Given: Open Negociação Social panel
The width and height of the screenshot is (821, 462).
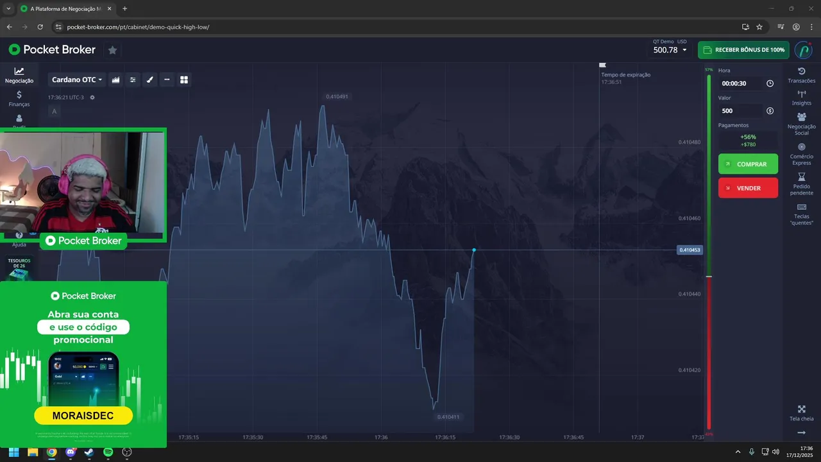Looking at the screenshot, I should click(801, 124).
